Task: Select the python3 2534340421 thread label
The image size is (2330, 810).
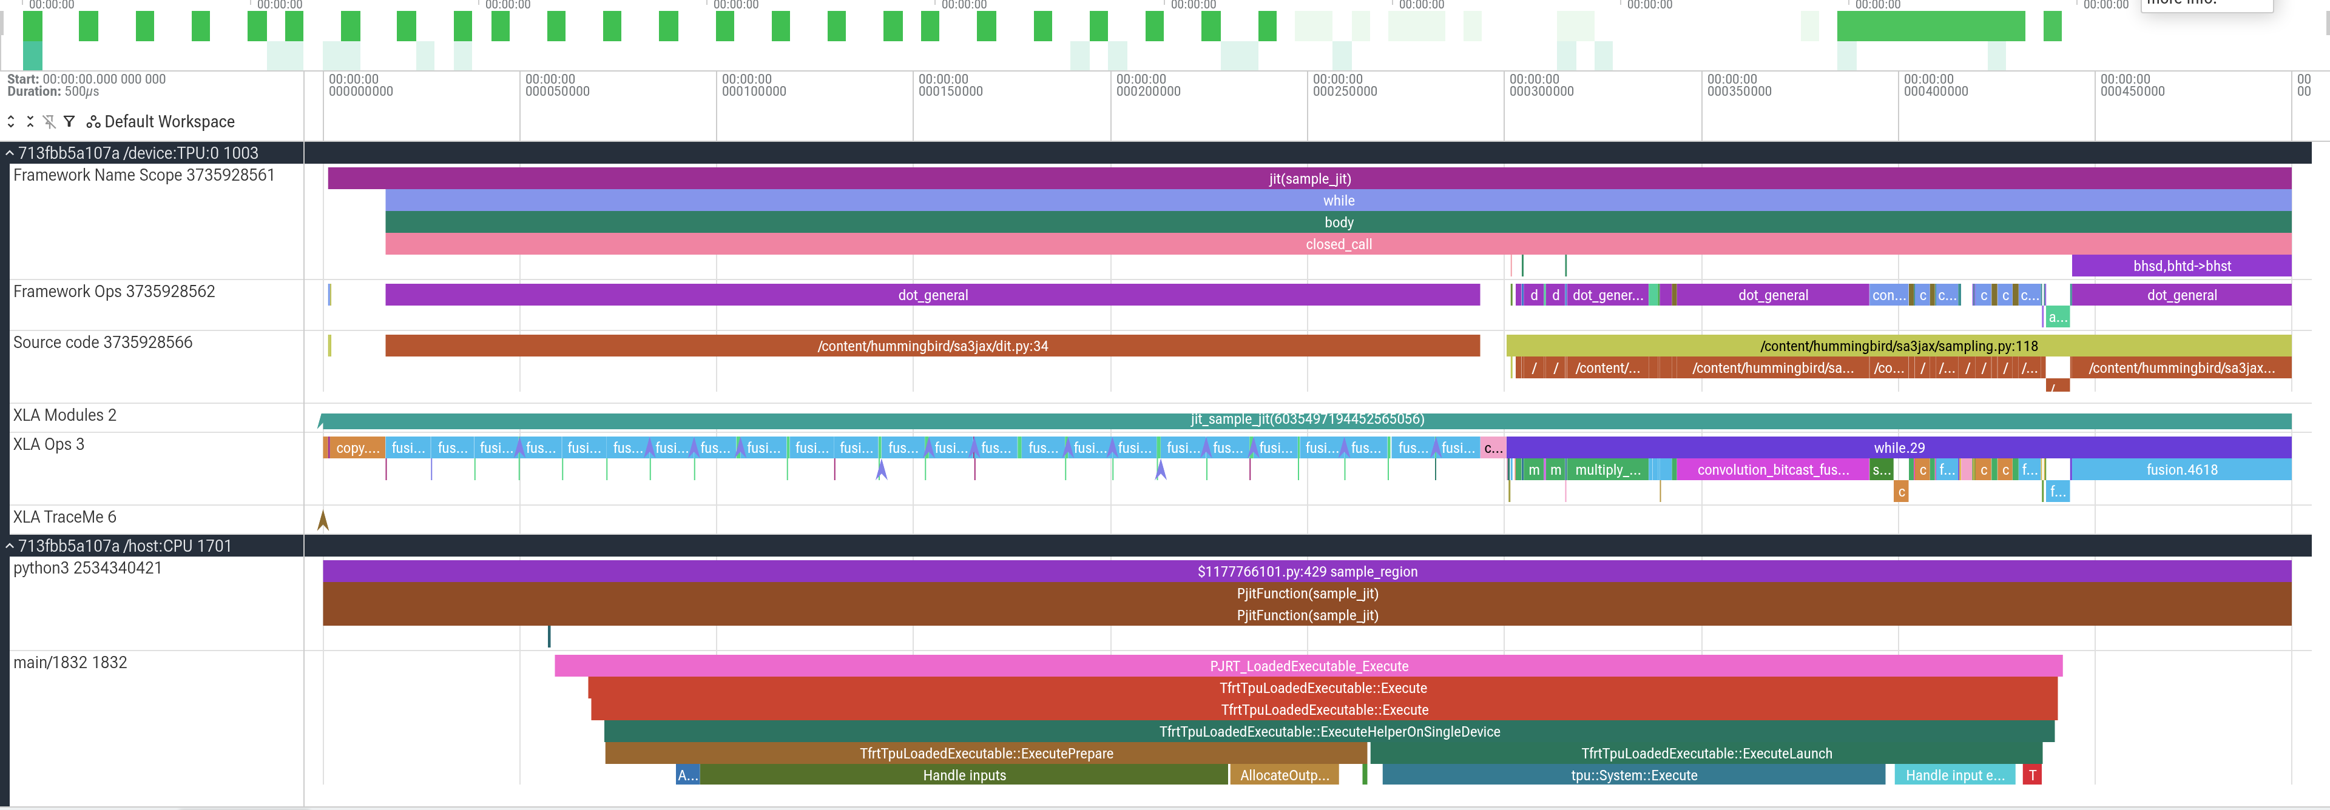Action: click(x=88, y=567)
